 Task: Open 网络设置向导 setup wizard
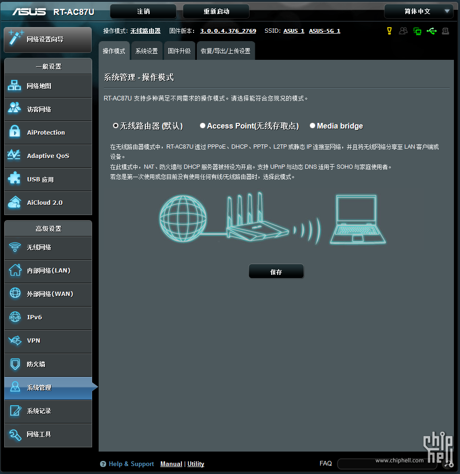[x=48, y=40]
